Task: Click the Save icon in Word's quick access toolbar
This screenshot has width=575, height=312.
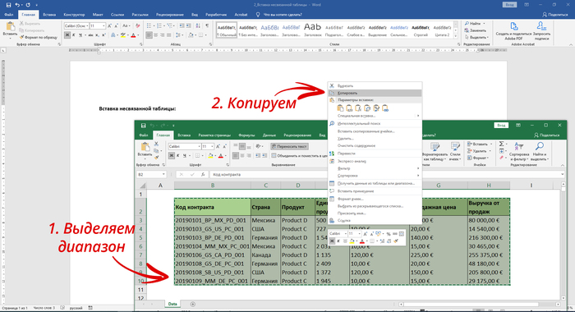Action: click(8, 5)
